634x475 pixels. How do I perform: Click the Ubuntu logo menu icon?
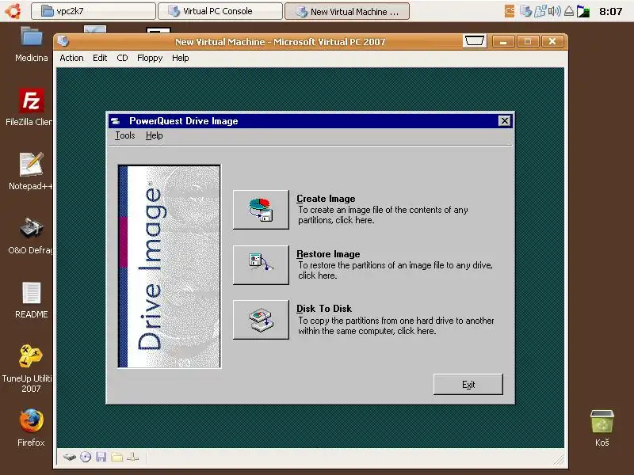tap(13, 11)
